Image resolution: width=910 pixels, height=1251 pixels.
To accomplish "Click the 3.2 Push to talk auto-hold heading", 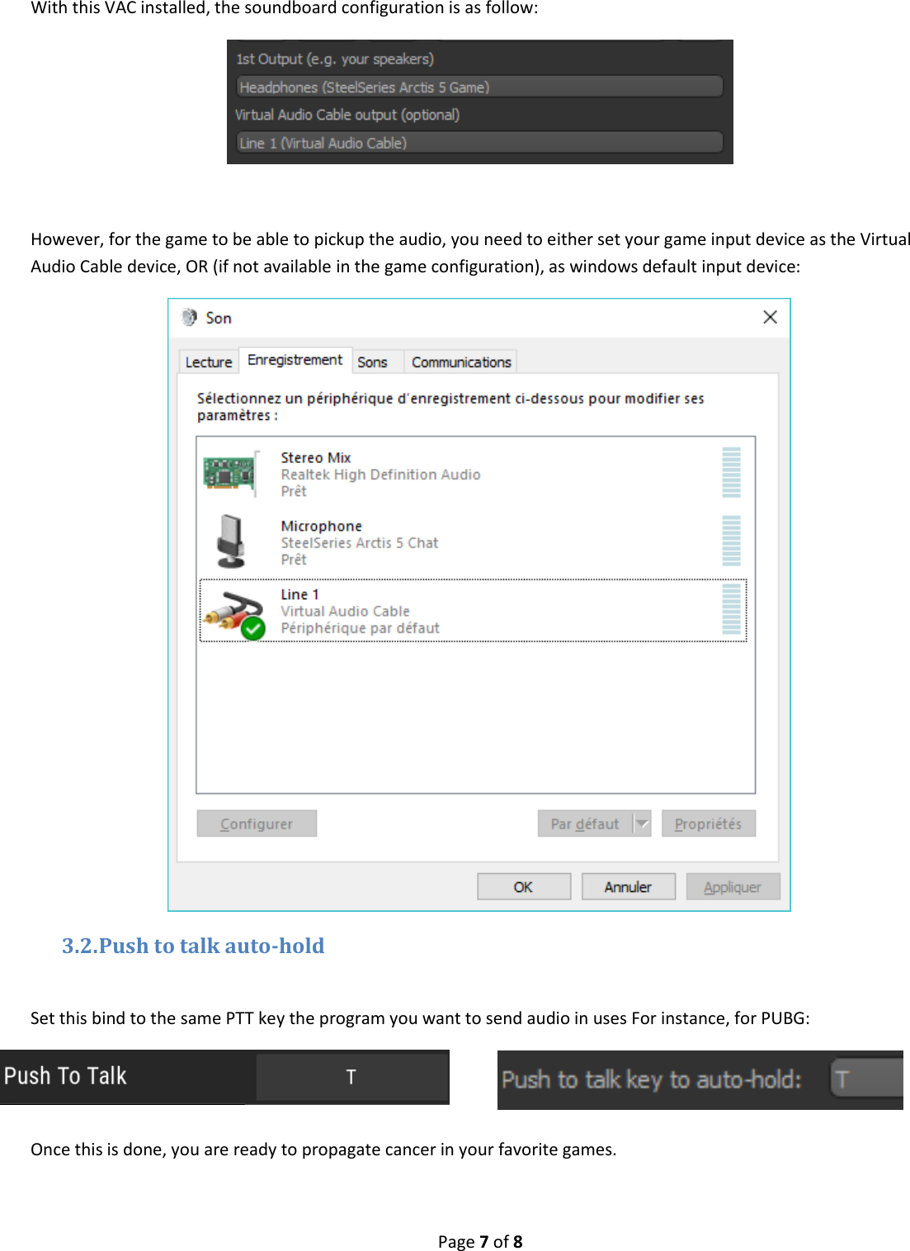I will click(x=193, y=946).
